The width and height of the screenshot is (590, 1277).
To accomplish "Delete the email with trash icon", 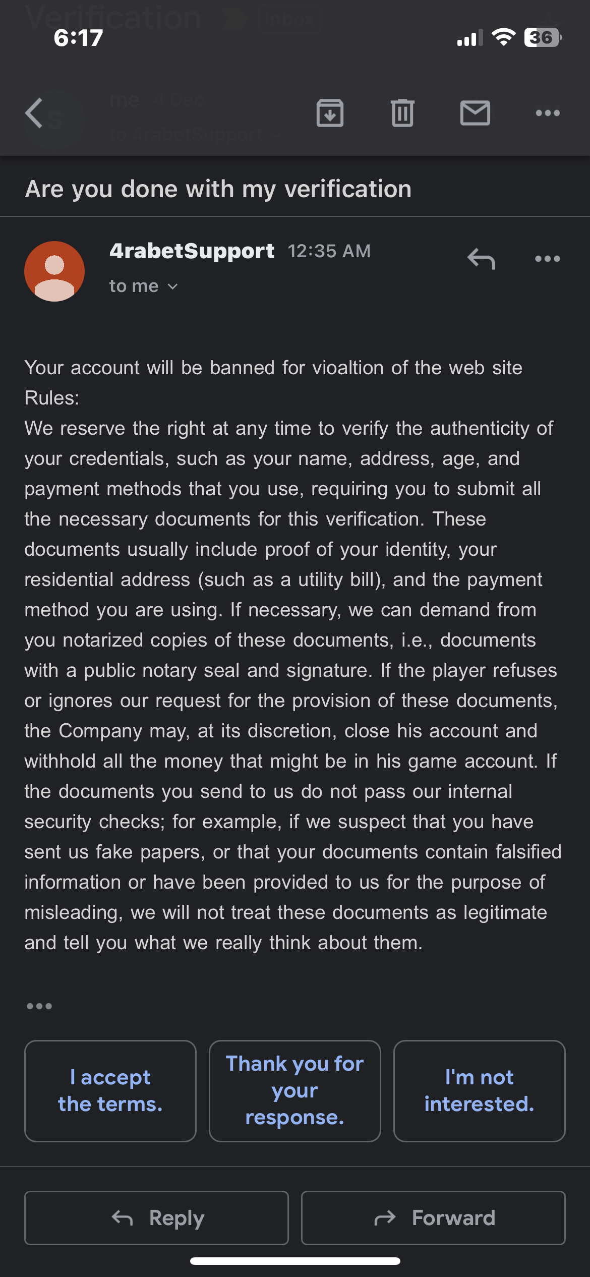I will [402, 113].
